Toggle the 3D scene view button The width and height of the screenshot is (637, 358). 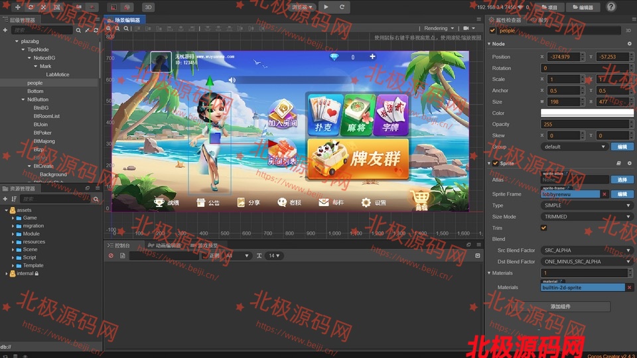click(148, 7)
